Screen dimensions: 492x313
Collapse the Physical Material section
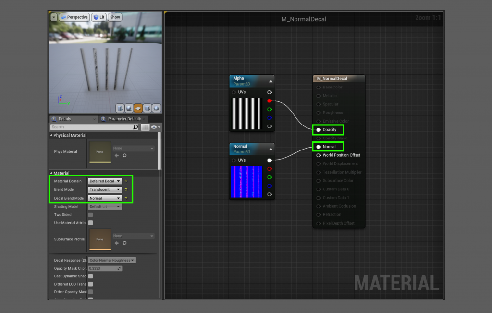tap(51, 135)
